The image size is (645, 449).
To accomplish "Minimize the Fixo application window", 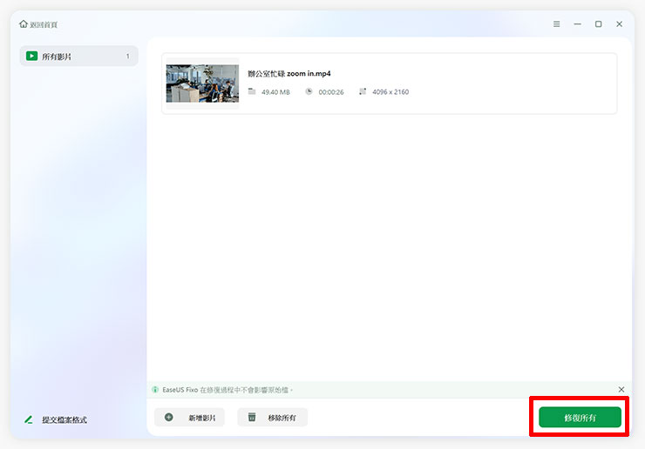I will (x=578, y=24).
